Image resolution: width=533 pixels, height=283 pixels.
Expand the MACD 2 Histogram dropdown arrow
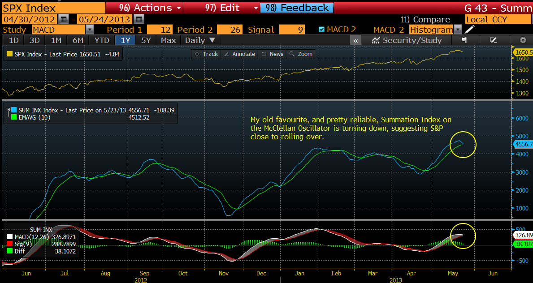[458, 30]
